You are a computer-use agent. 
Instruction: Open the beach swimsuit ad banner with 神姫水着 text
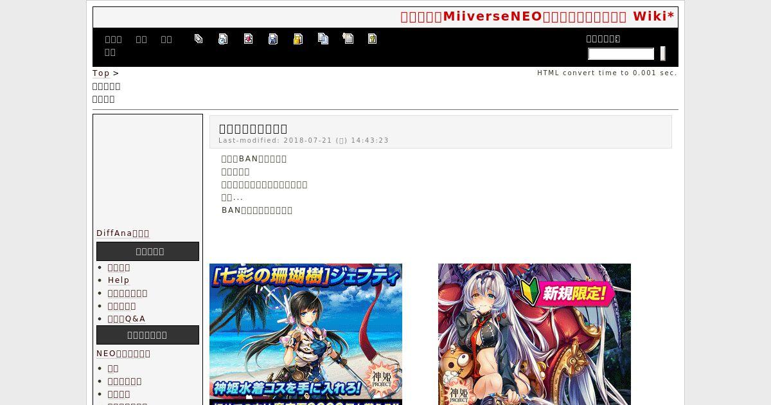point(306,334)
